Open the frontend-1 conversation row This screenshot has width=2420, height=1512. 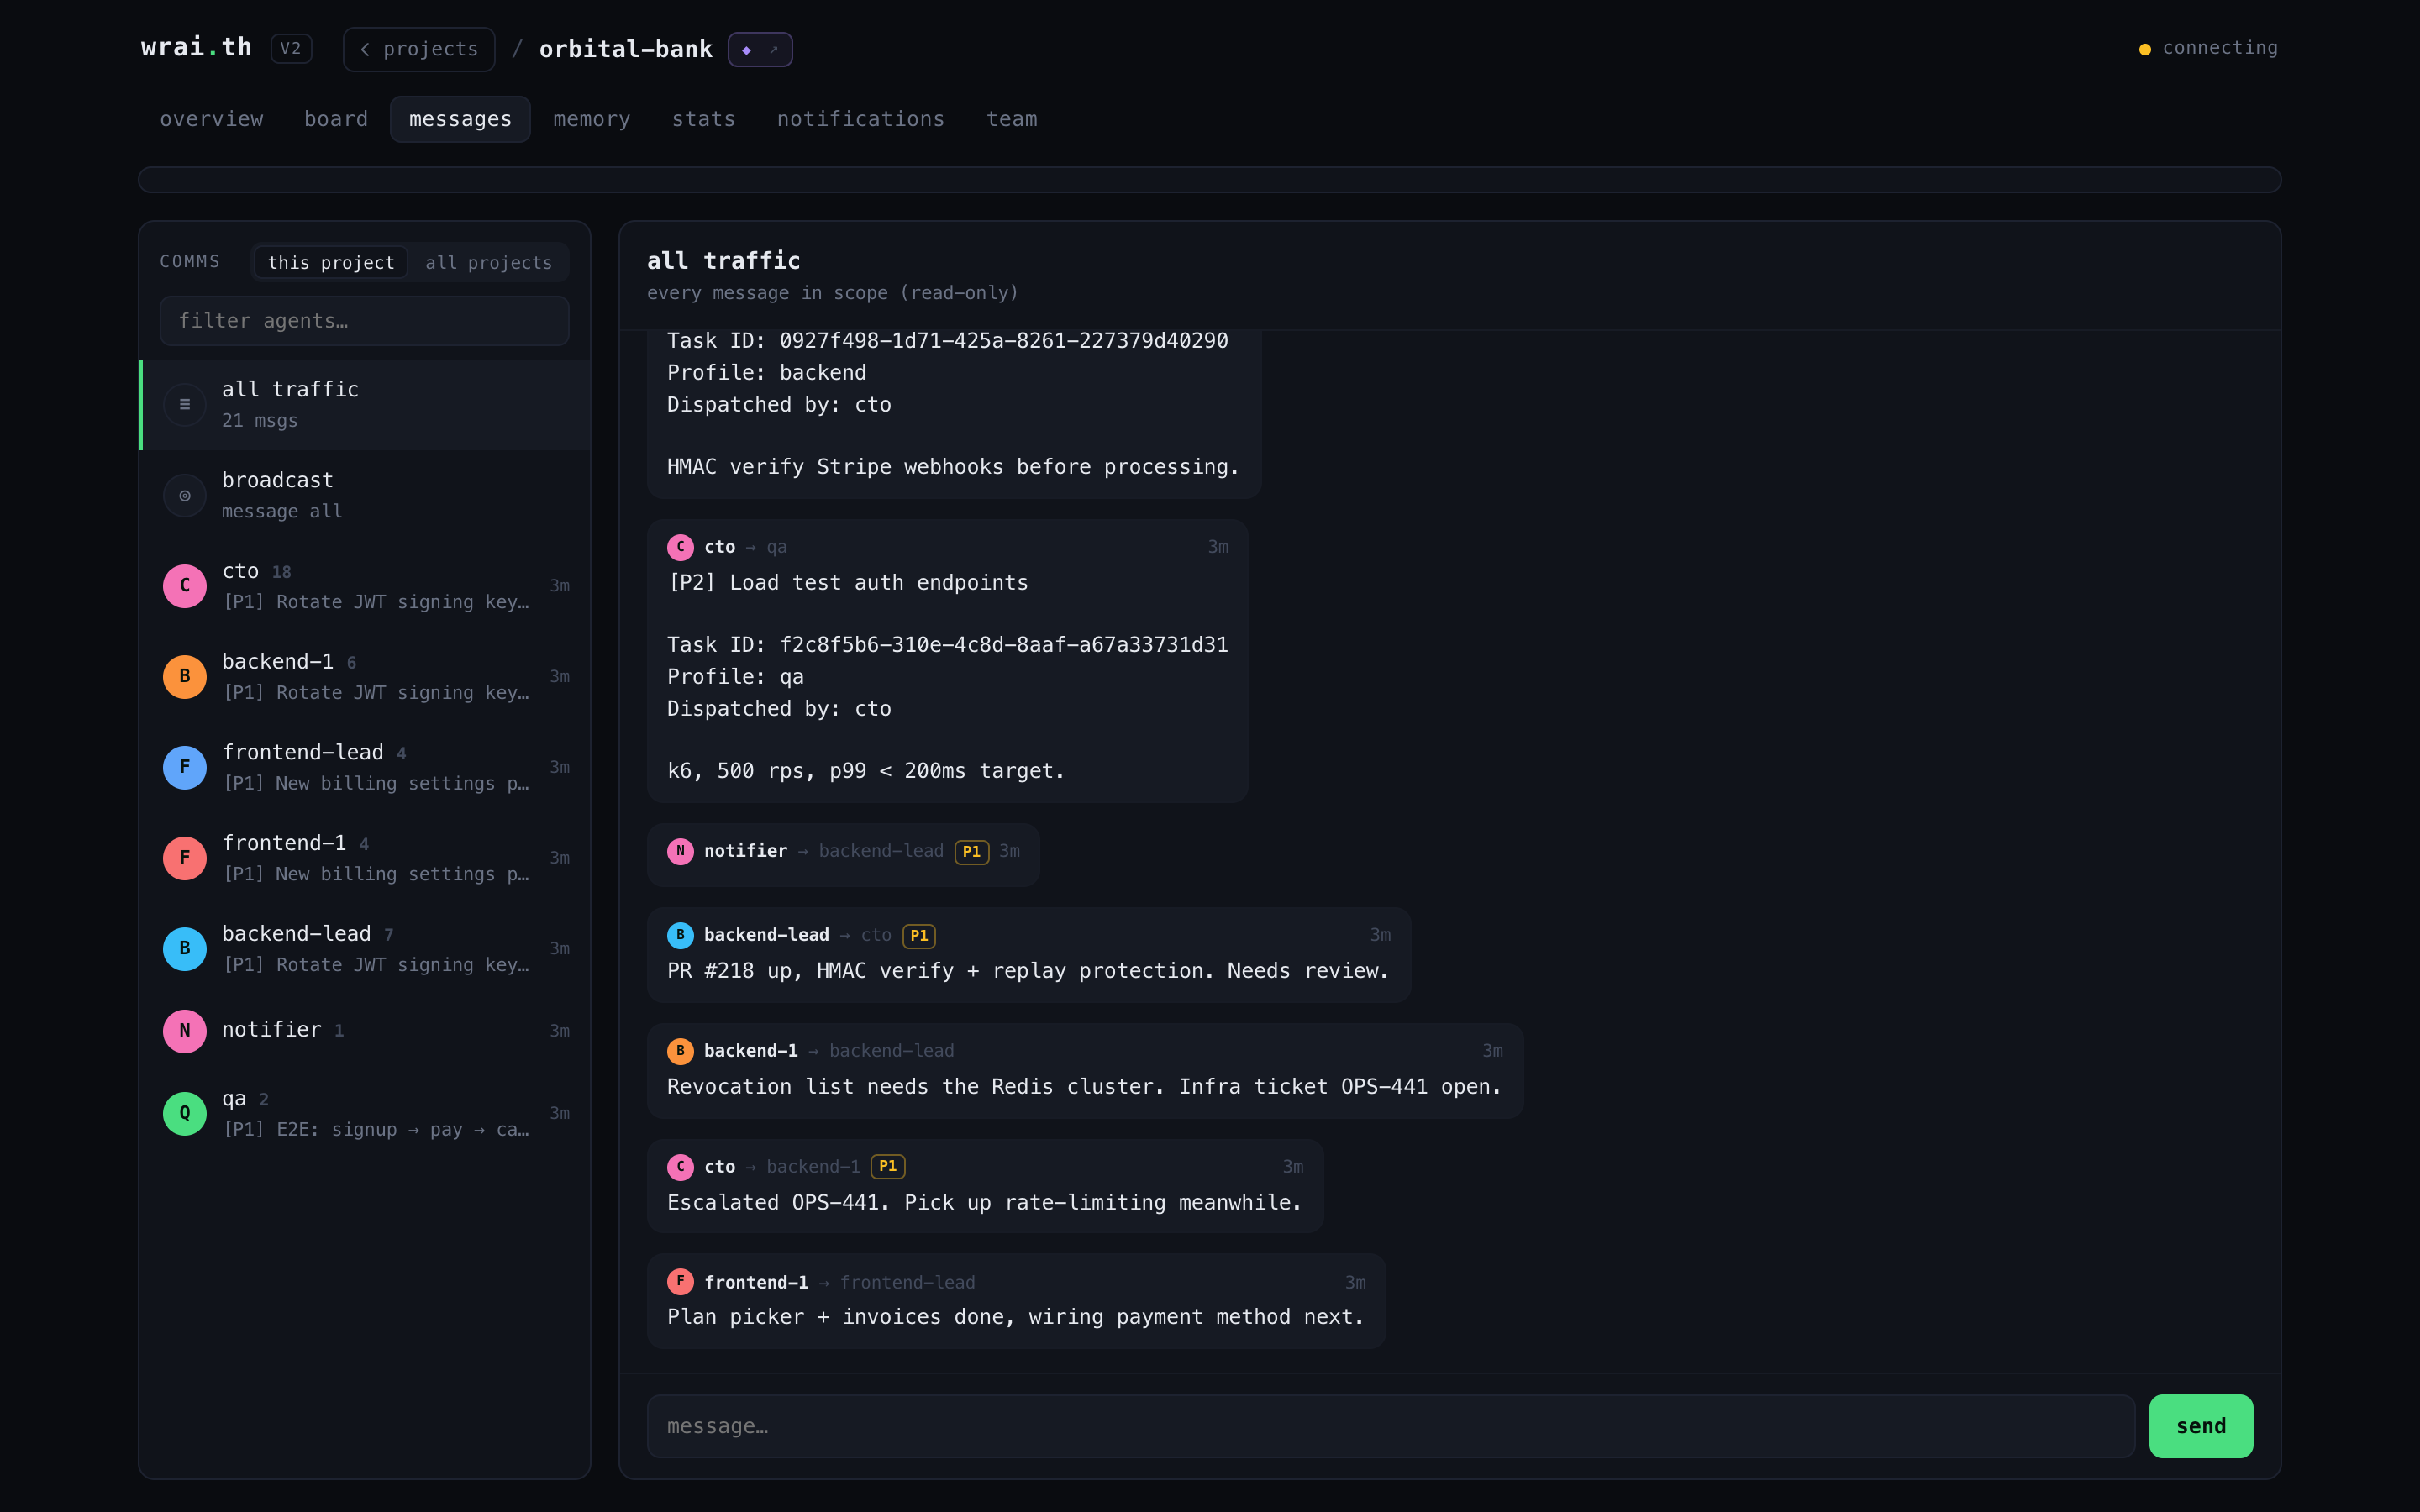[x=364, y=858]
